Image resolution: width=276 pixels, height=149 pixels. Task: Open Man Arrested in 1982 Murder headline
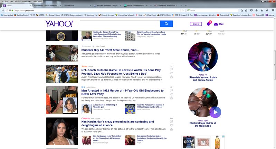[x=122, y=92]
